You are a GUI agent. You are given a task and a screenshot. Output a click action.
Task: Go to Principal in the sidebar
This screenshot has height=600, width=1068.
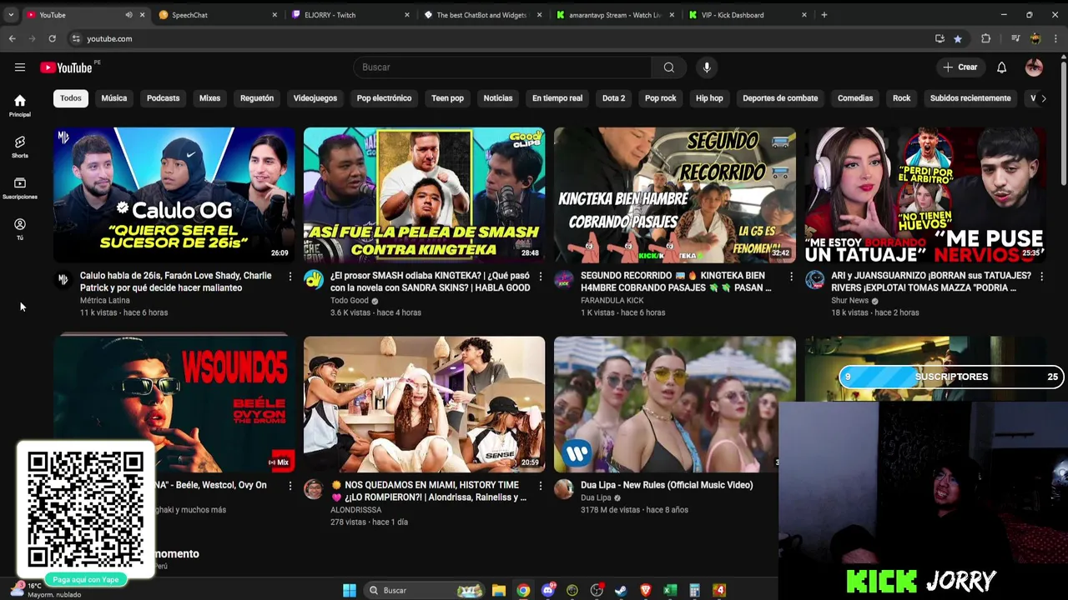click(20, 106)
